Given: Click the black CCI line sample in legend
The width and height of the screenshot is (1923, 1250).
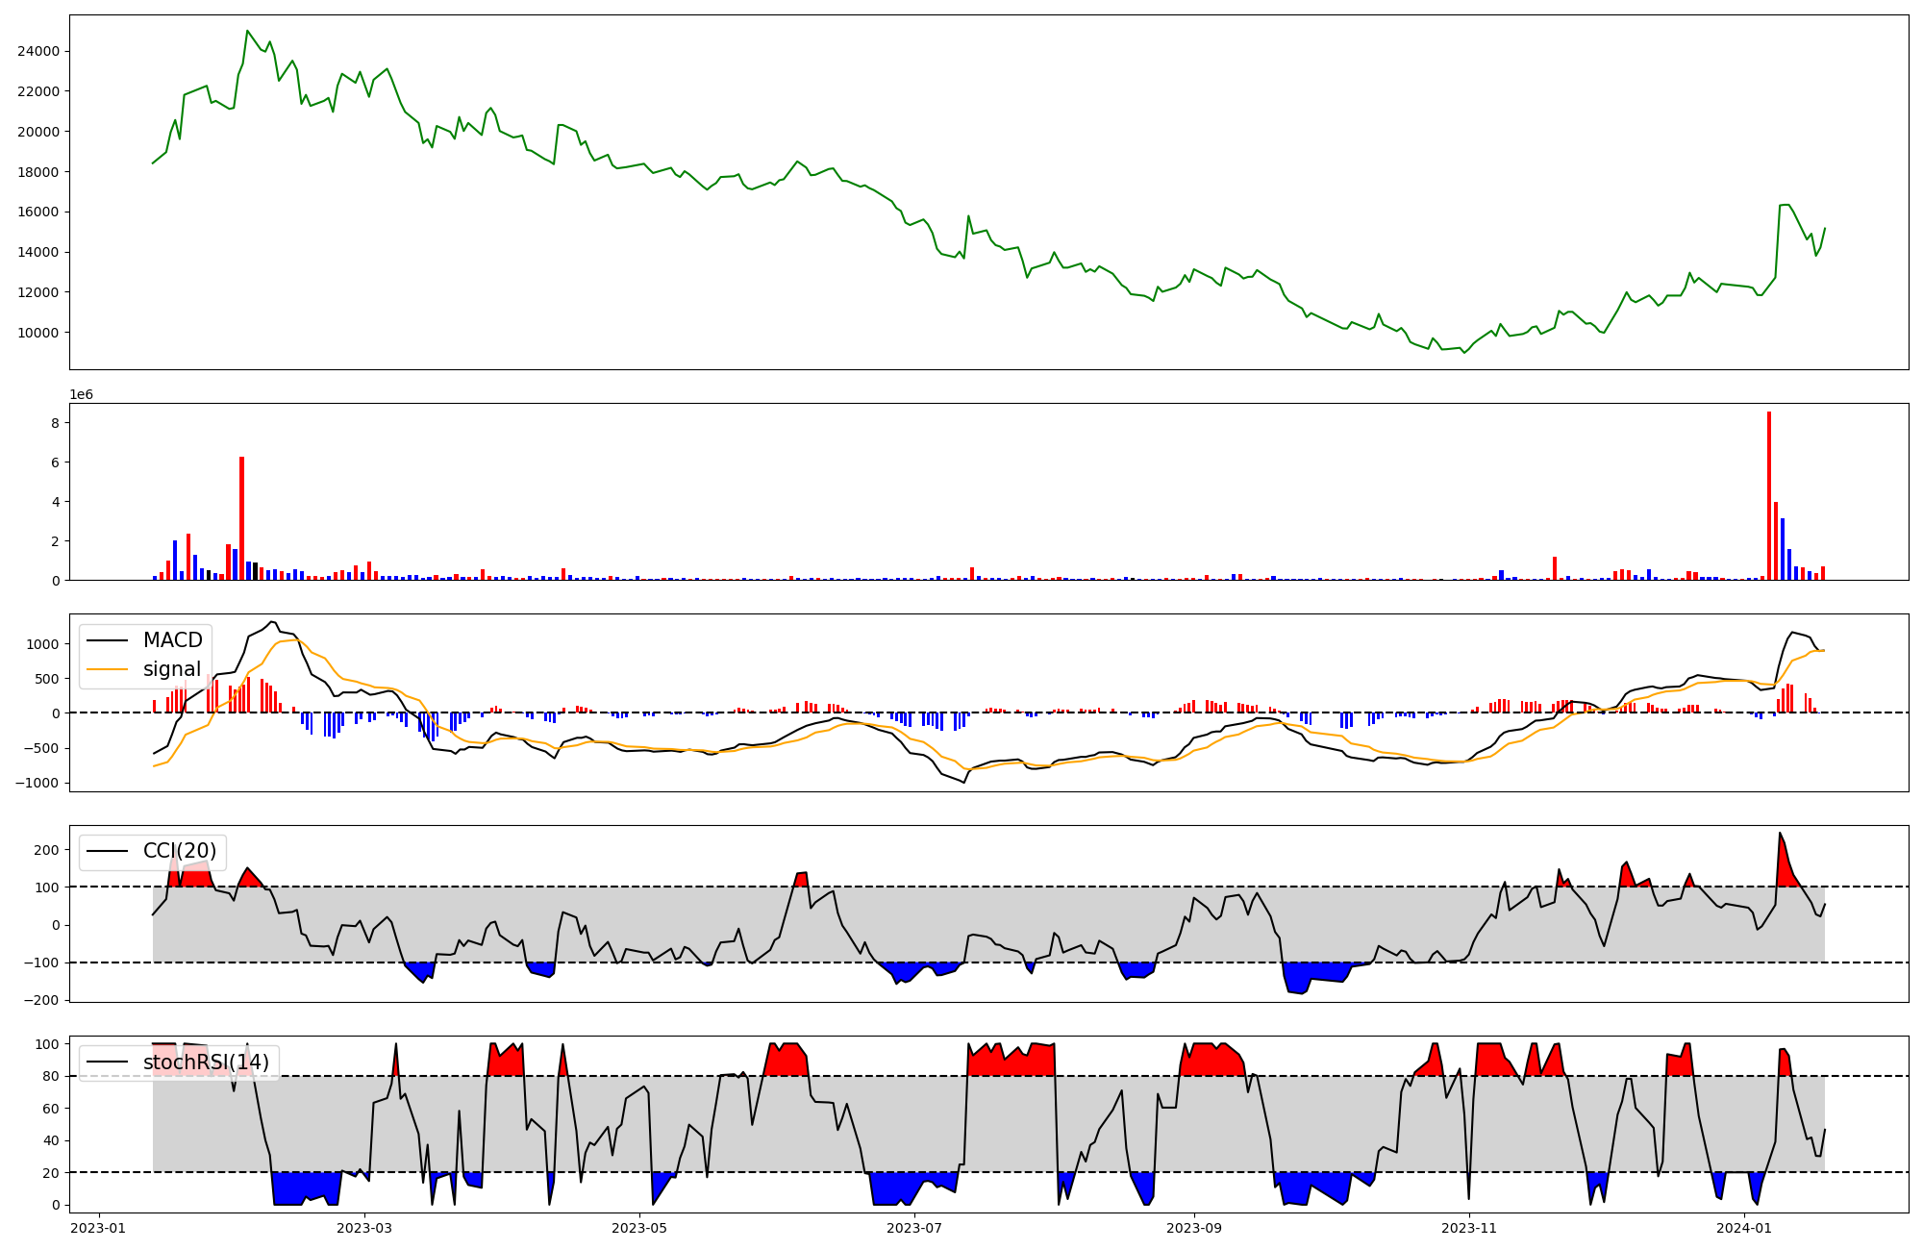Looking at the screenshot, I should [108, 852].
